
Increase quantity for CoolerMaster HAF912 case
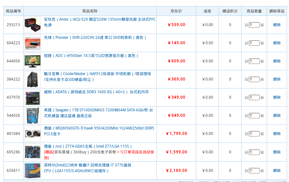(262, 79)
